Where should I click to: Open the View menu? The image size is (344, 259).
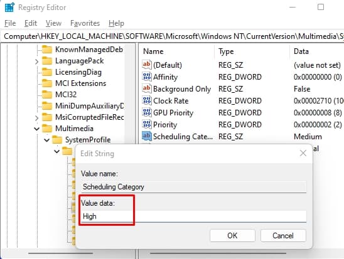click(53, 23)
